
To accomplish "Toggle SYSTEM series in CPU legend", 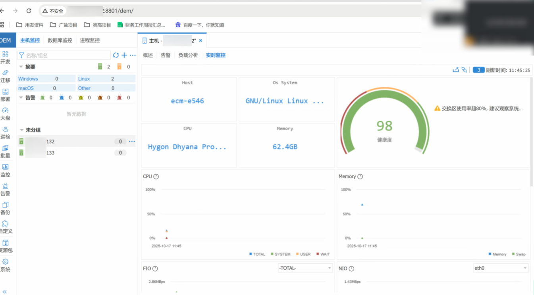I will click(x=281, y=254).
